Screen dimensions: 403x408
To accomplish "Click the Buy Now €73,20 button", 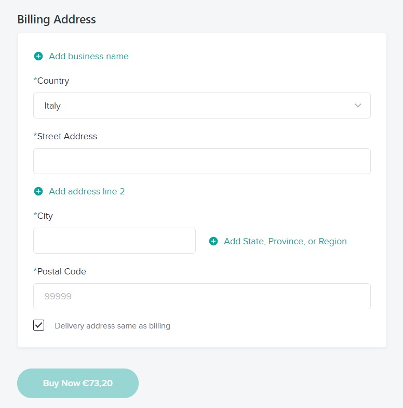I will (x=78, y=383).
